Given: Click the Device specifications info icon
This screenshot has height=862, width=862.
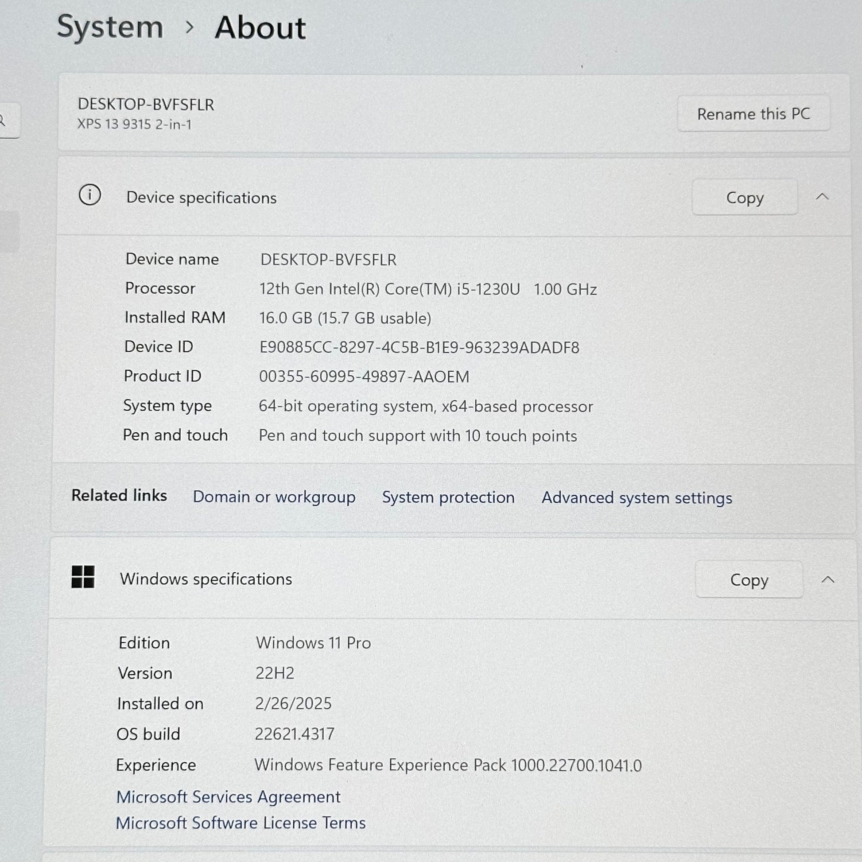Looking at the screenshot, I should point(89,195).
